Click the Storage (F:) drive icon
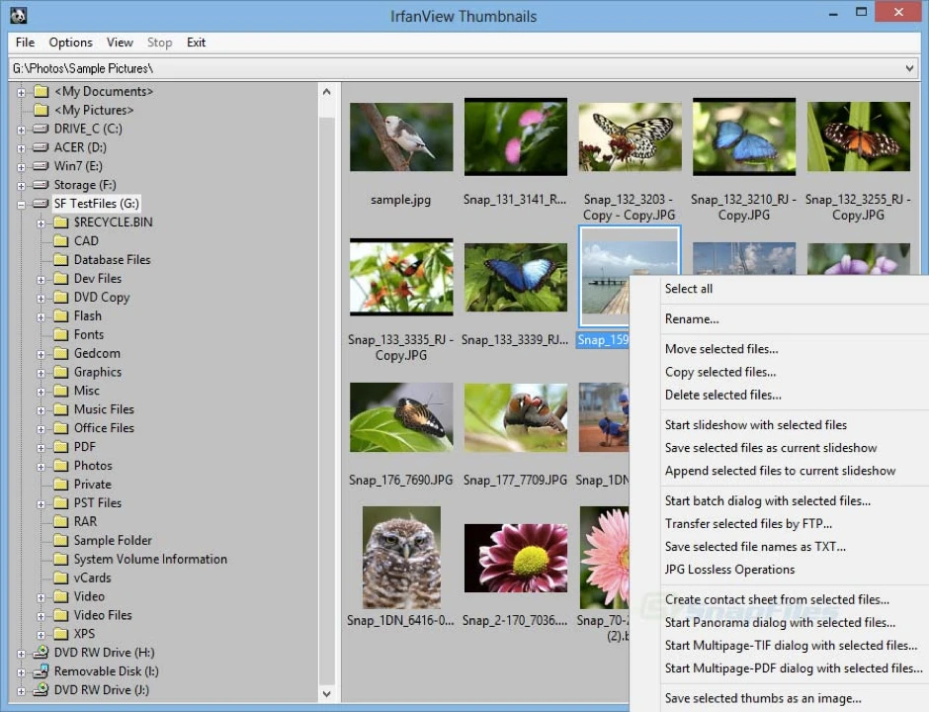929x712 pixels. tap(41, 185)
